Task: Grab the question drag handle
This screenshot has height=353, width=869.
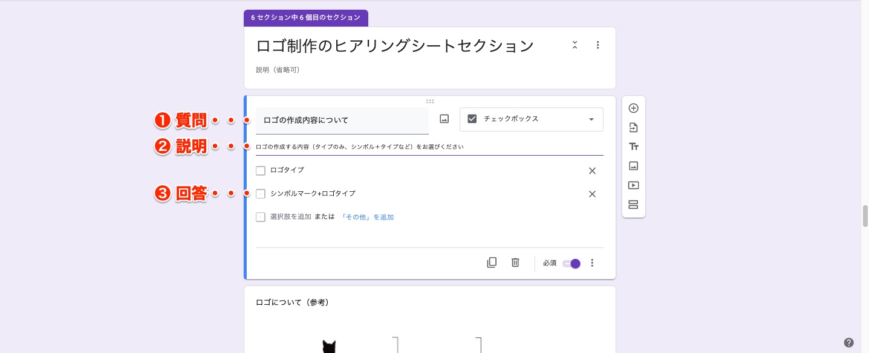Action: (429, 101)
